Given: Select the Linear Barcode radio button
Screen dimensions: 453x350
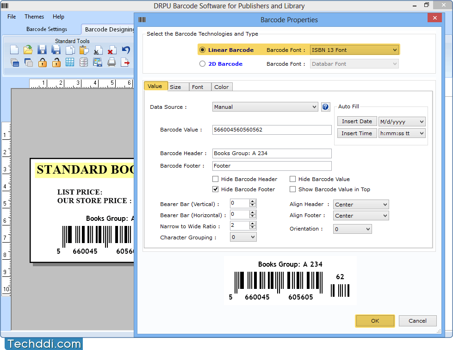Looking at the screenshot, I should pos(203,50).
